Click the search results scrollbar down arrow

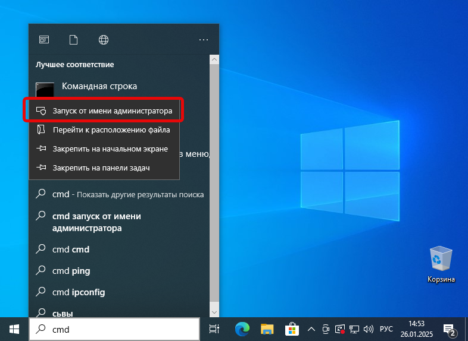(x=214, y=312)
